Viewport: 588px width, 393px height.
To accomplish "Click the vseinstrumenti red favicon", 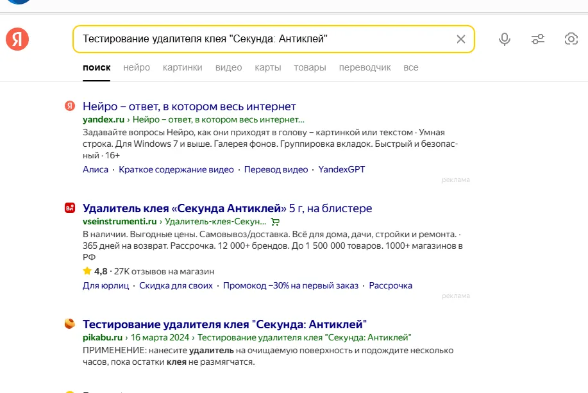I will (70, 208).
